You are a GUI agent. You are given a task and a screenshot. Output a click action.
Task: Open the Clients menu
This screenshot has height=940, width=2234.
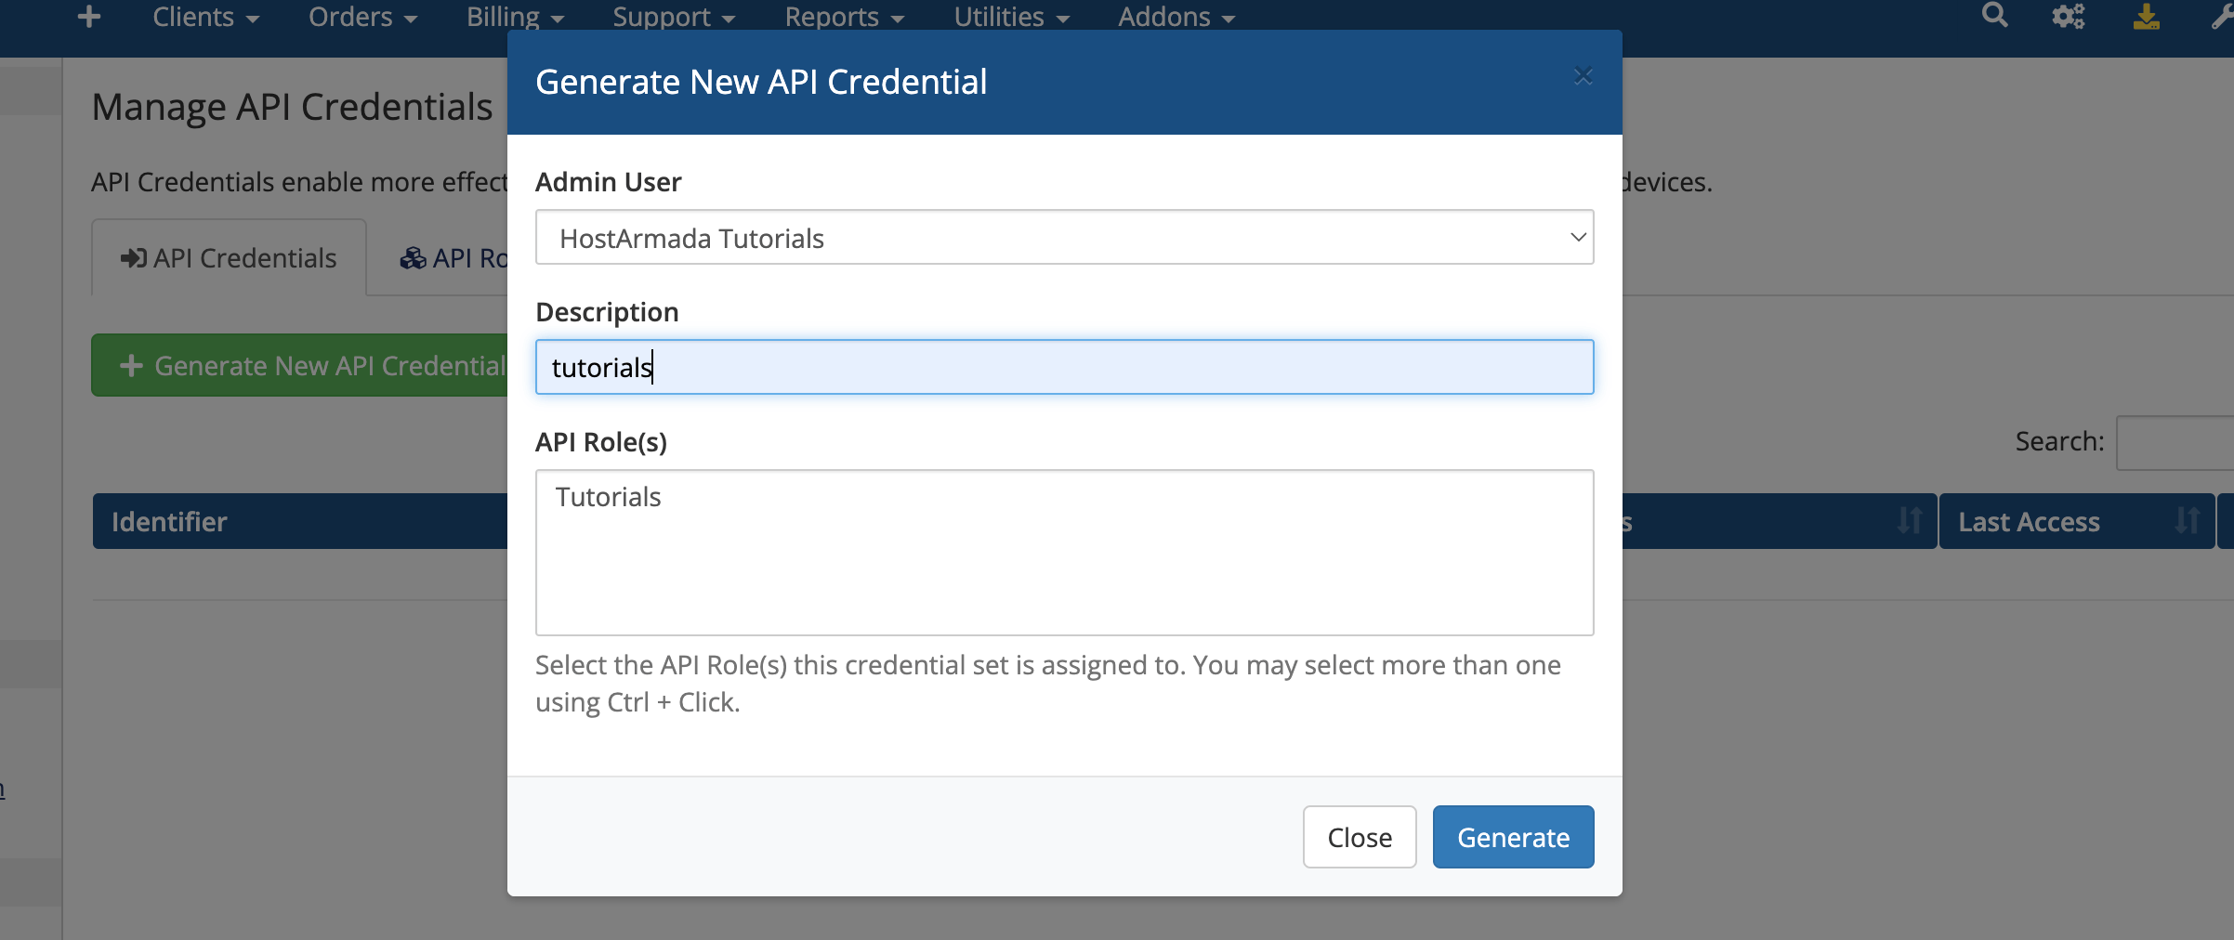tap(206, 17)
